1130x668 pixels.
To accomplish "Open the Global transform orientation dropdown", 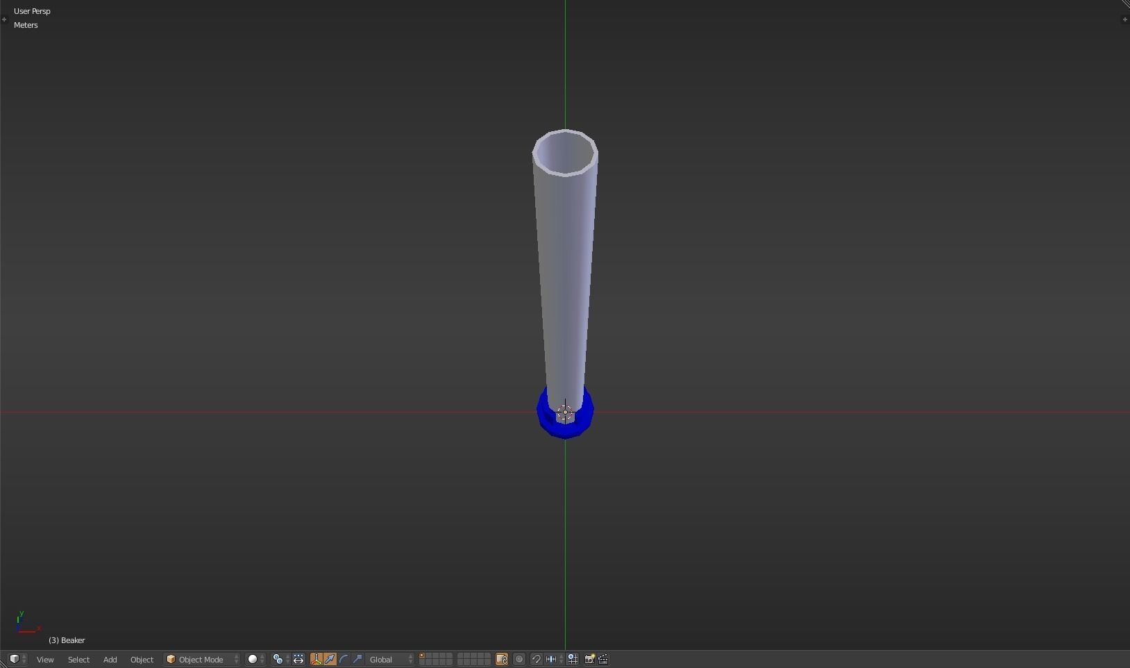I will (391, 659).
